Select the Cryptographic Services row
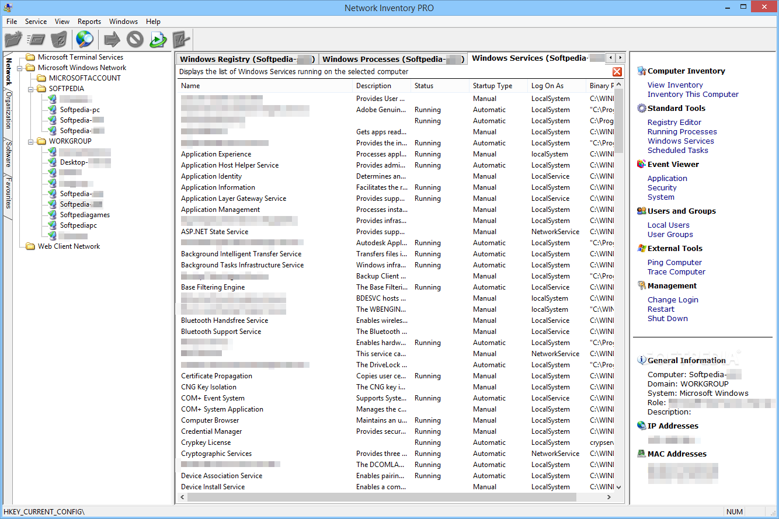The height and width of the screenshot is (519, 779). 396,454
